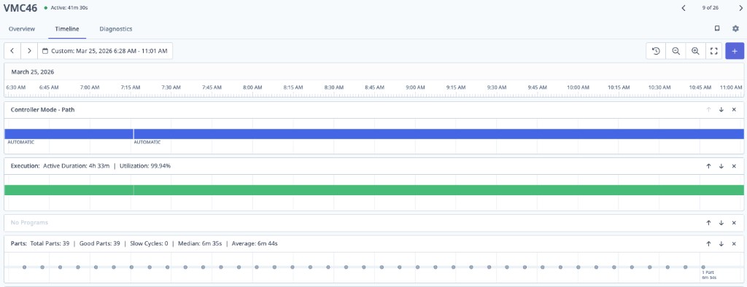
Task: Click the green Execution active bar
Action: coord(374,190)
